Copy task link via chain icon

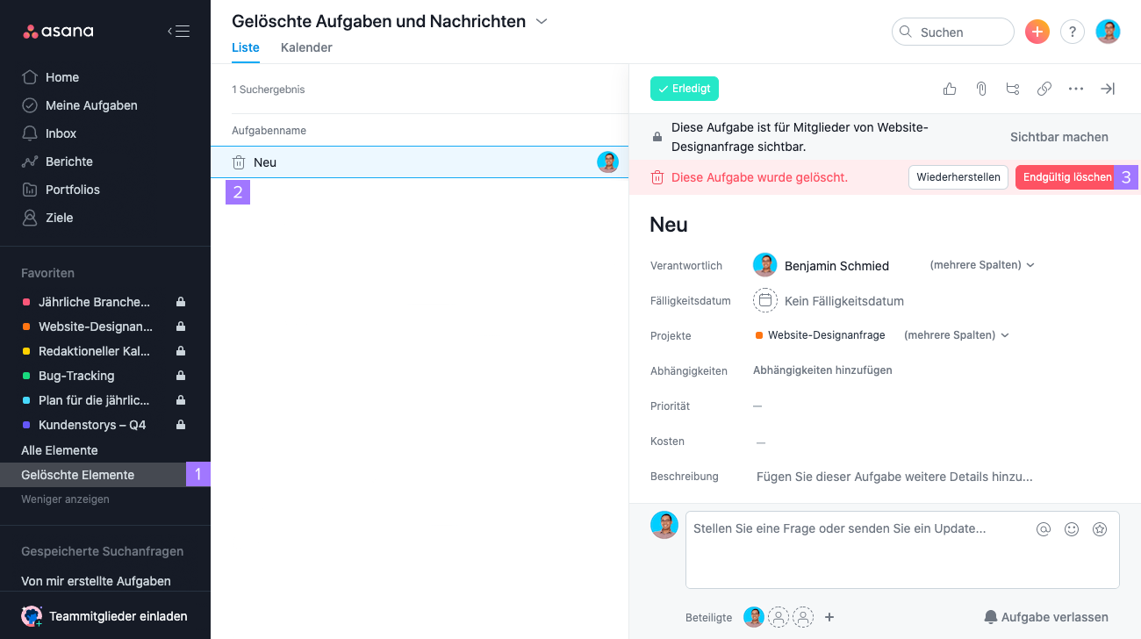(x=1044, y=89)
